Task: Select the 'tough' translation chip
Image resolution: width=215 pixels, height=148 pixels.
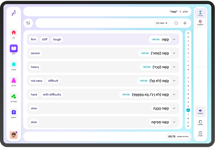Action: [57, 39]
